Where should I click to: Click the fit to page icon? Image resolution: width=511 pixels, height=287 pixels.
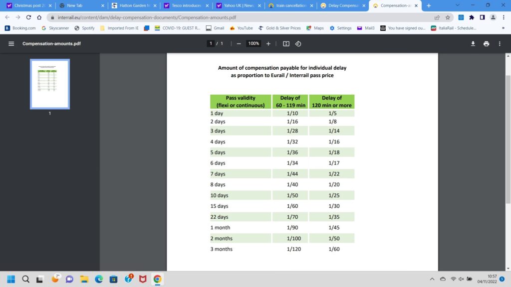tap(286, 44)
